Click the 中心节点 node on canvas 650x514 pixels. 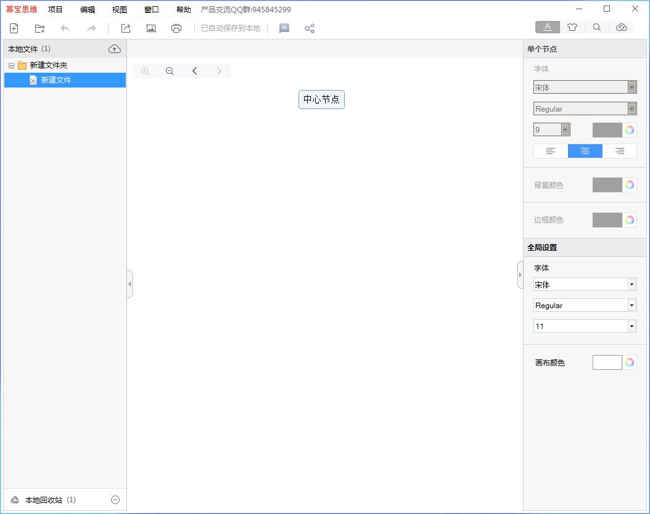pyautogui.click(x=321, y=99)
